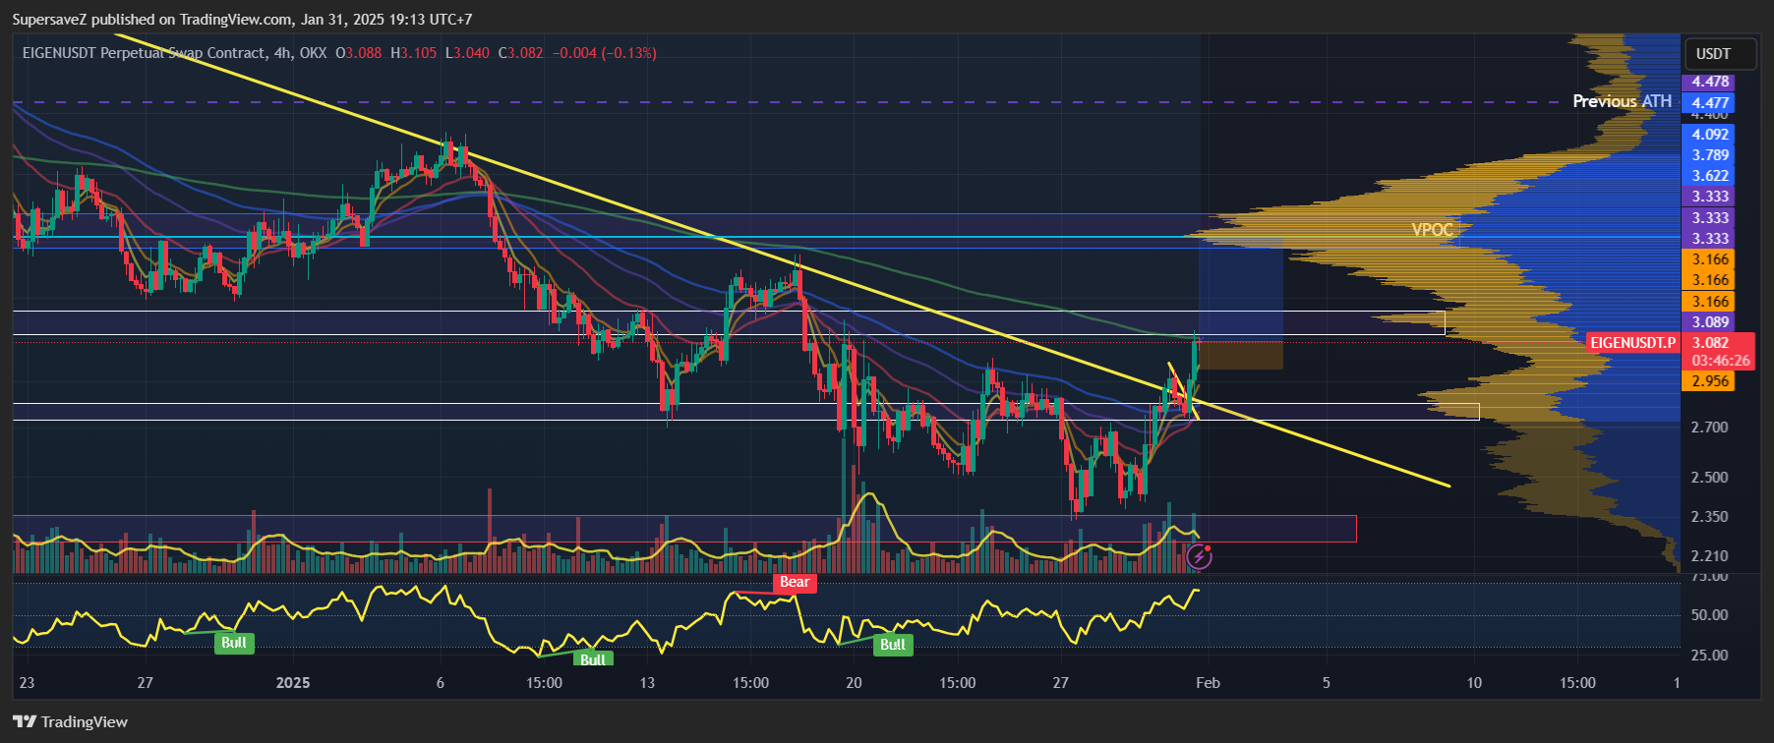Click the 4.092 price label

point(1709,135)
